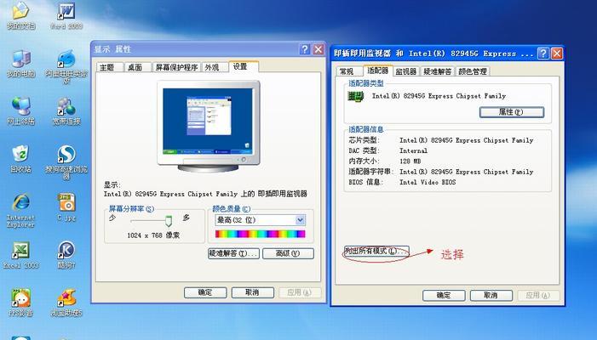Click help question mark in Display Properties title

304,49
